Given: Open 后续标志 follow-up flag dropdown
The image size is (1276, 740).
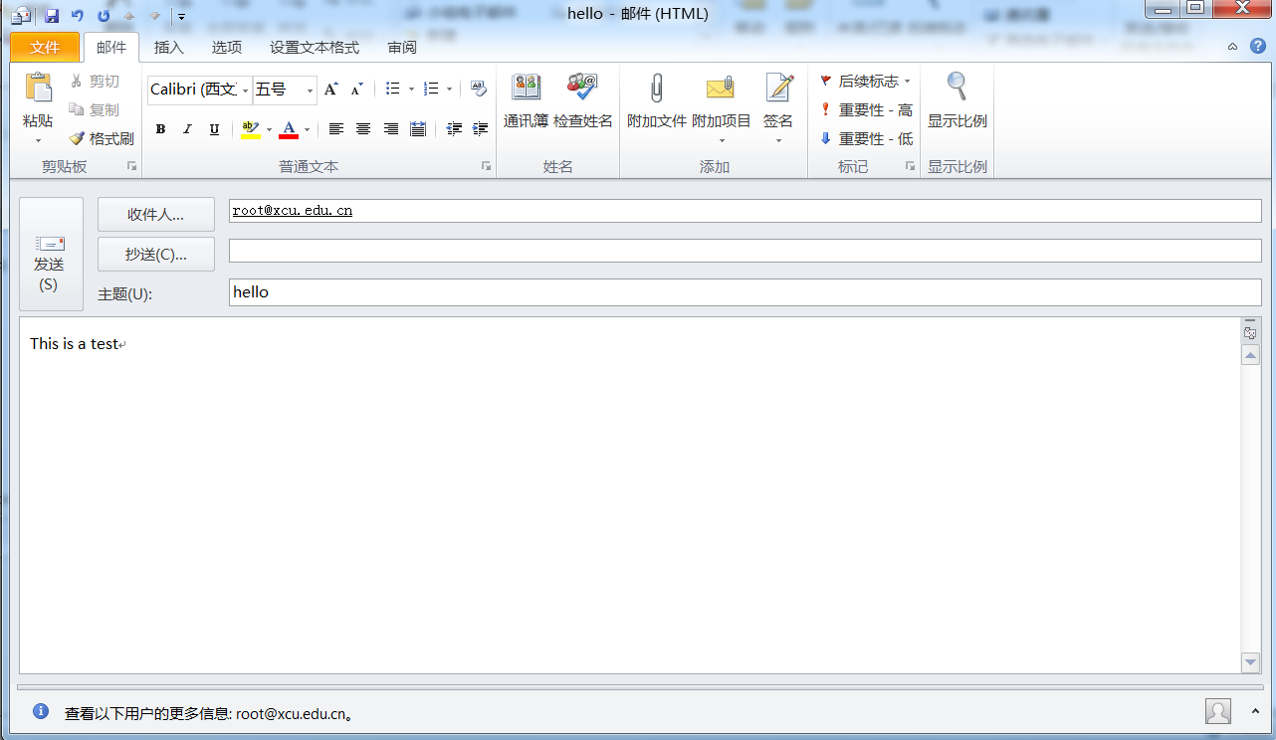Looking at the screenshot, I should click(x=865, y=81).
